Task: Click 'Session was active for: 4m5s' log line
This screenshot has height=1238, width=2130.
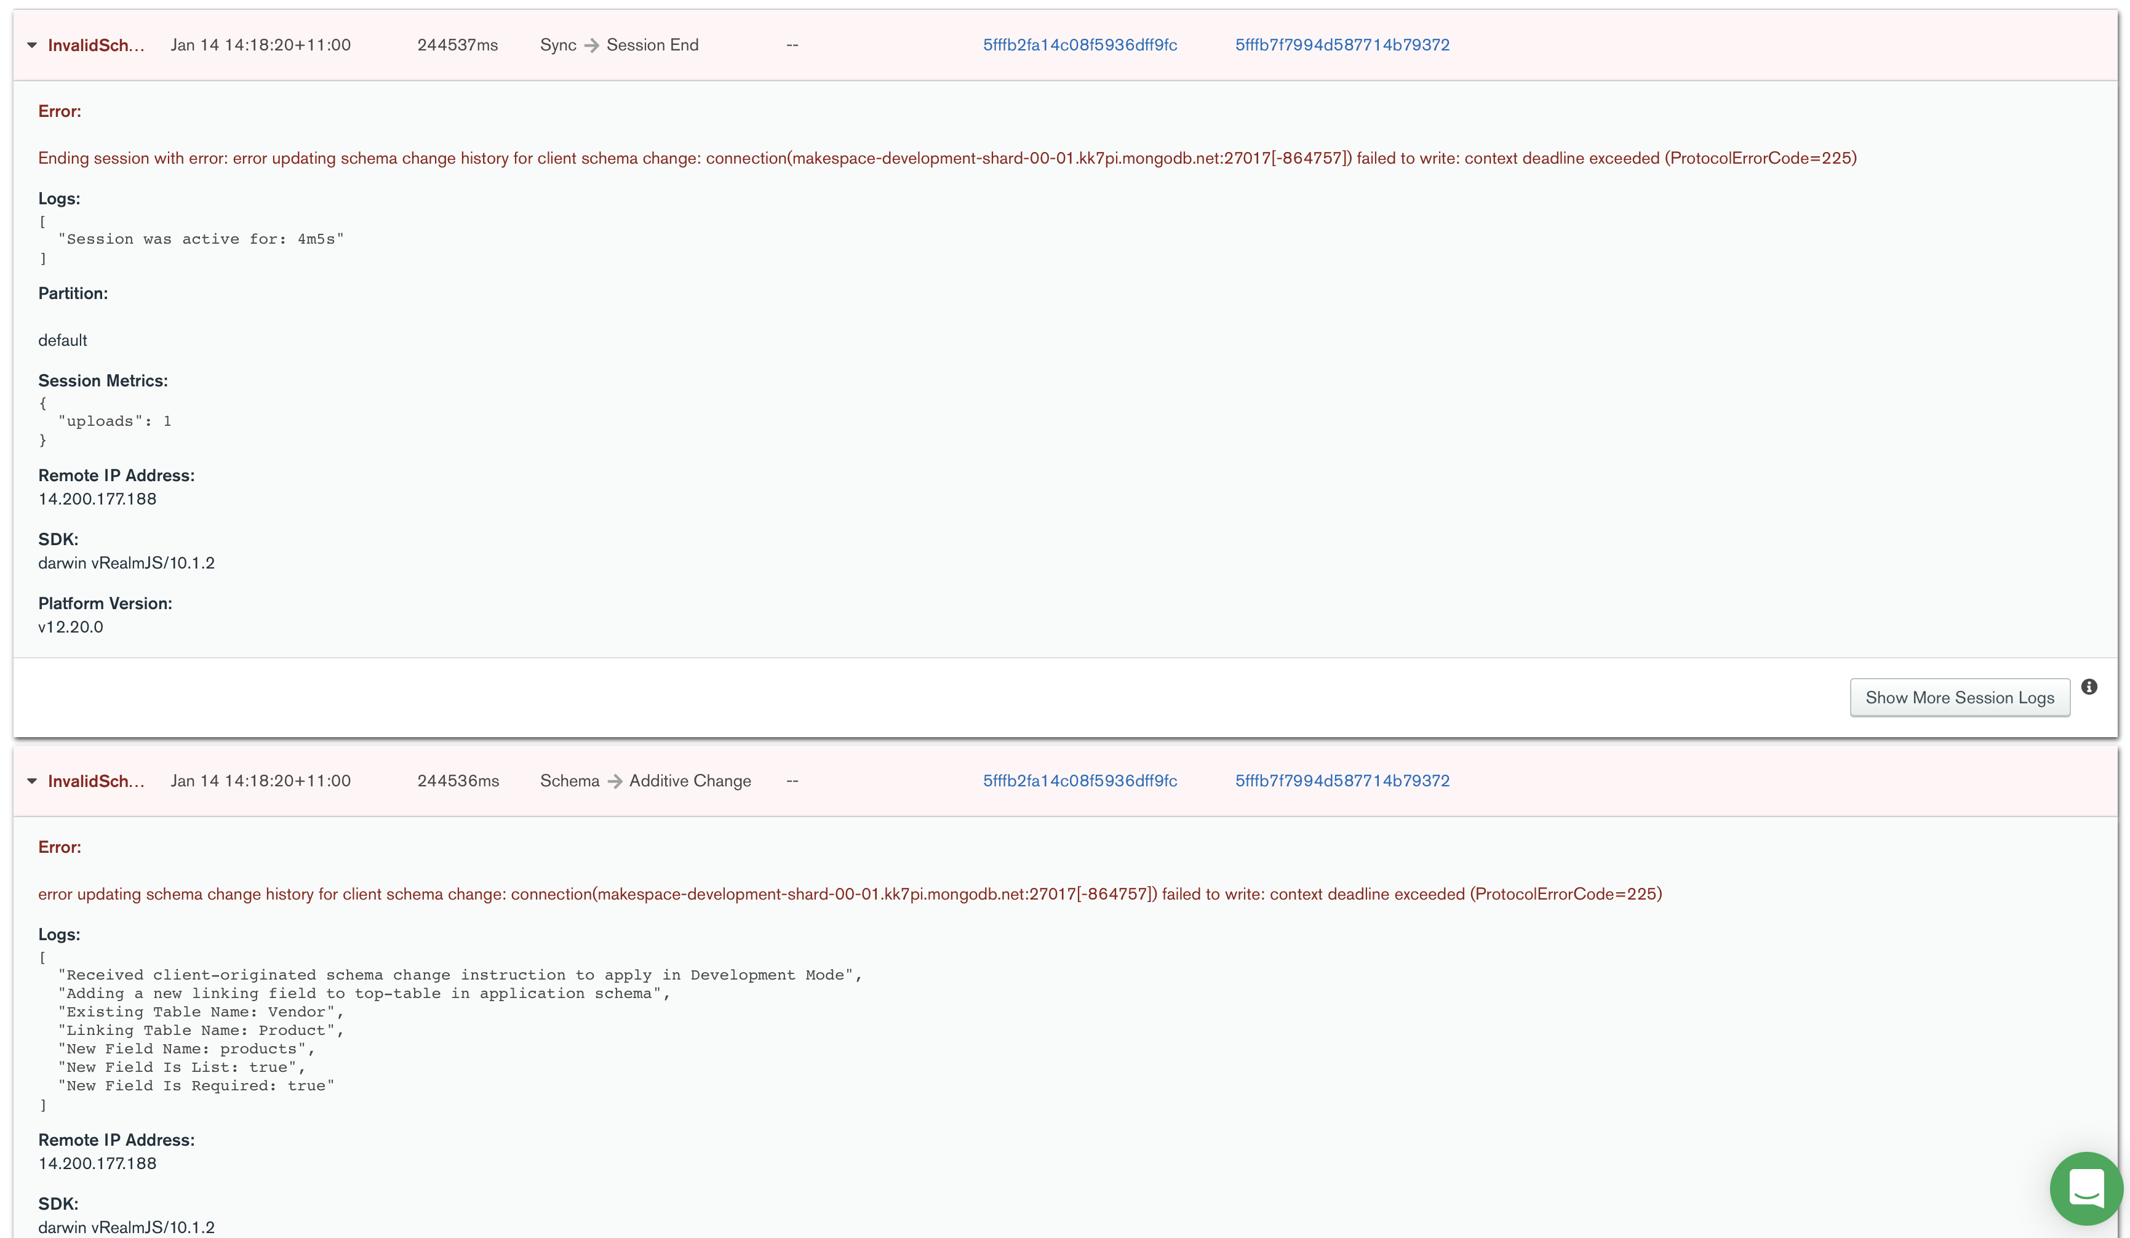Action: point(201,240)
